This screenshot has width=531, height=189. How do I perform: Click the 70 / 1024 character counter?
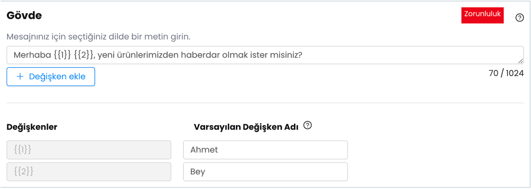click(506, 73)
